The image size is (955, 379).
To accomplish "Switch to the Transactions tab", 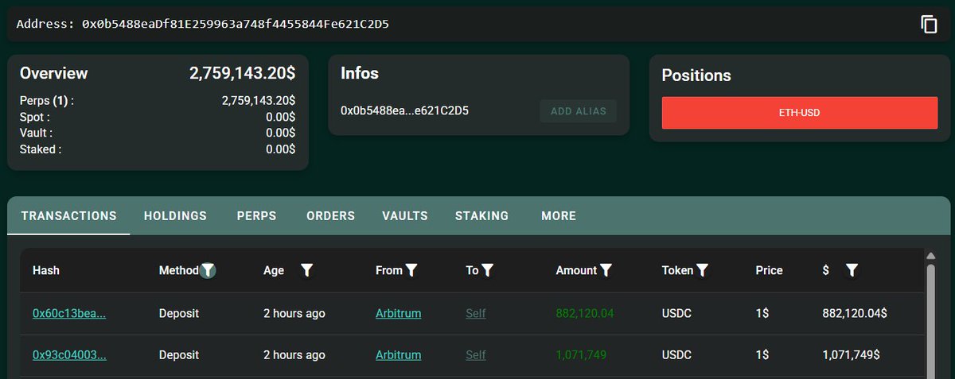I will tap(68, 216).
